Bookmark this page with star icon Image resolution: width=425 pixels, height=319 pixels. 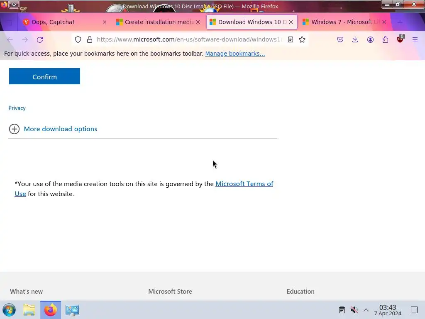(302, 39)
